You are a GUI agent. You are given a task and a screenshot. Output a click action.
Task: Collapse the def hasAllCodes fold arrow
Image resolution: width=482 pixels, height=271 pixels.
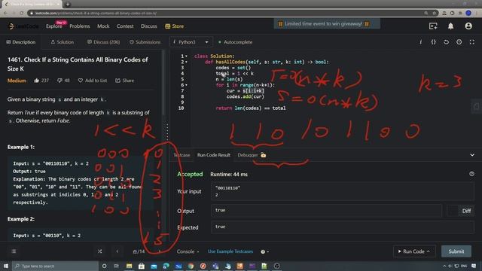[x=186, y=62]
